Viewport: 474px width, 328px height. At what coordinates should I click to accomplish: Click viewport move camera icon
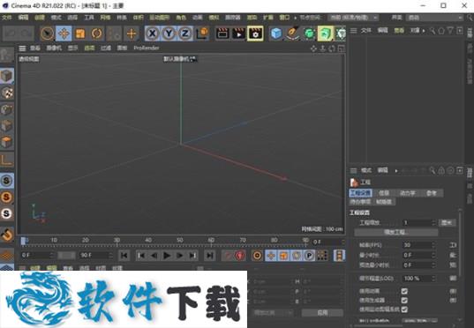313,48
